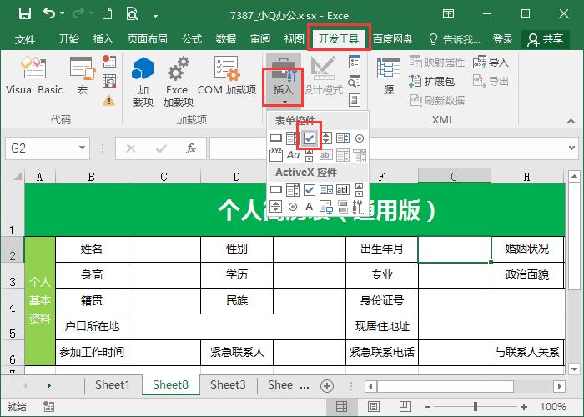The height and width of the screenshot is (417, 584).
Task: Open Ribbon Display Options button
Action: (x=449, y=14)
